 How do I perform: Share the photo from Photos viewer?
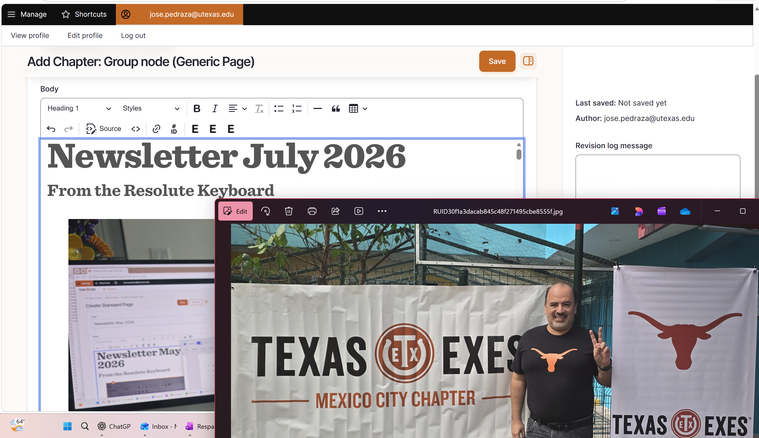click(x=335, y=211)
